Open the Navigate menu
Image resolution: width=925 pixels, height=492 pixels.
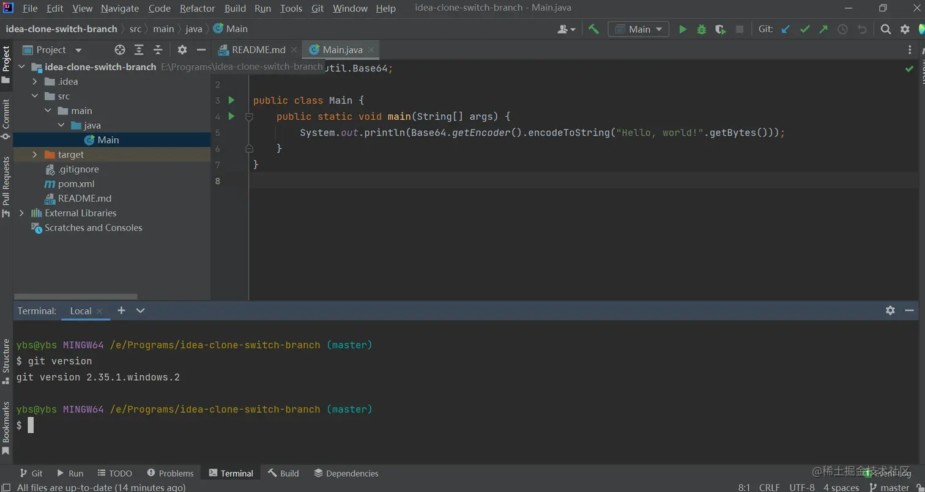tap(120, 9)
